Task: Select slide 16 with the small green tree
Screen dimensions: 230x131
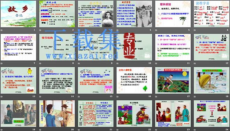Action: (135, 80)
